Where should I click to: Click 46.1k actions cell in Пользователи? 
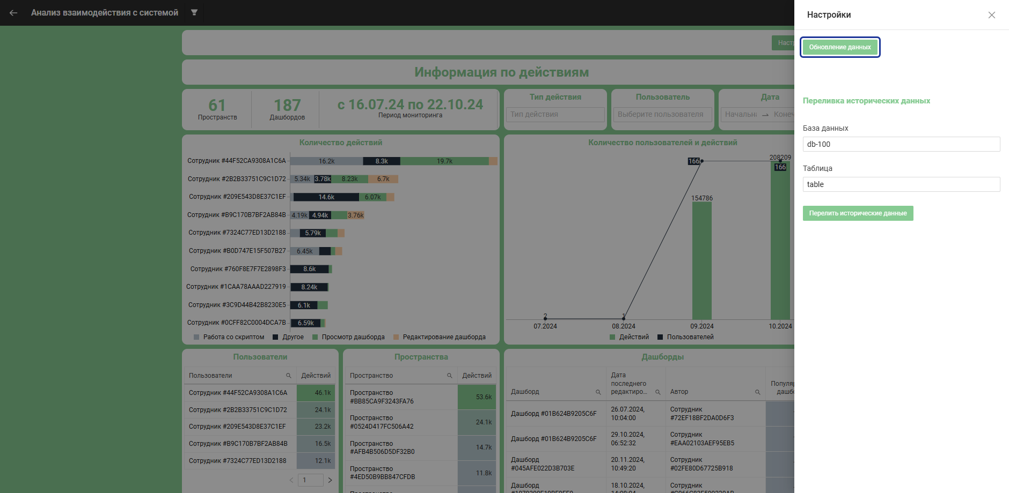[x=316, y=393]
